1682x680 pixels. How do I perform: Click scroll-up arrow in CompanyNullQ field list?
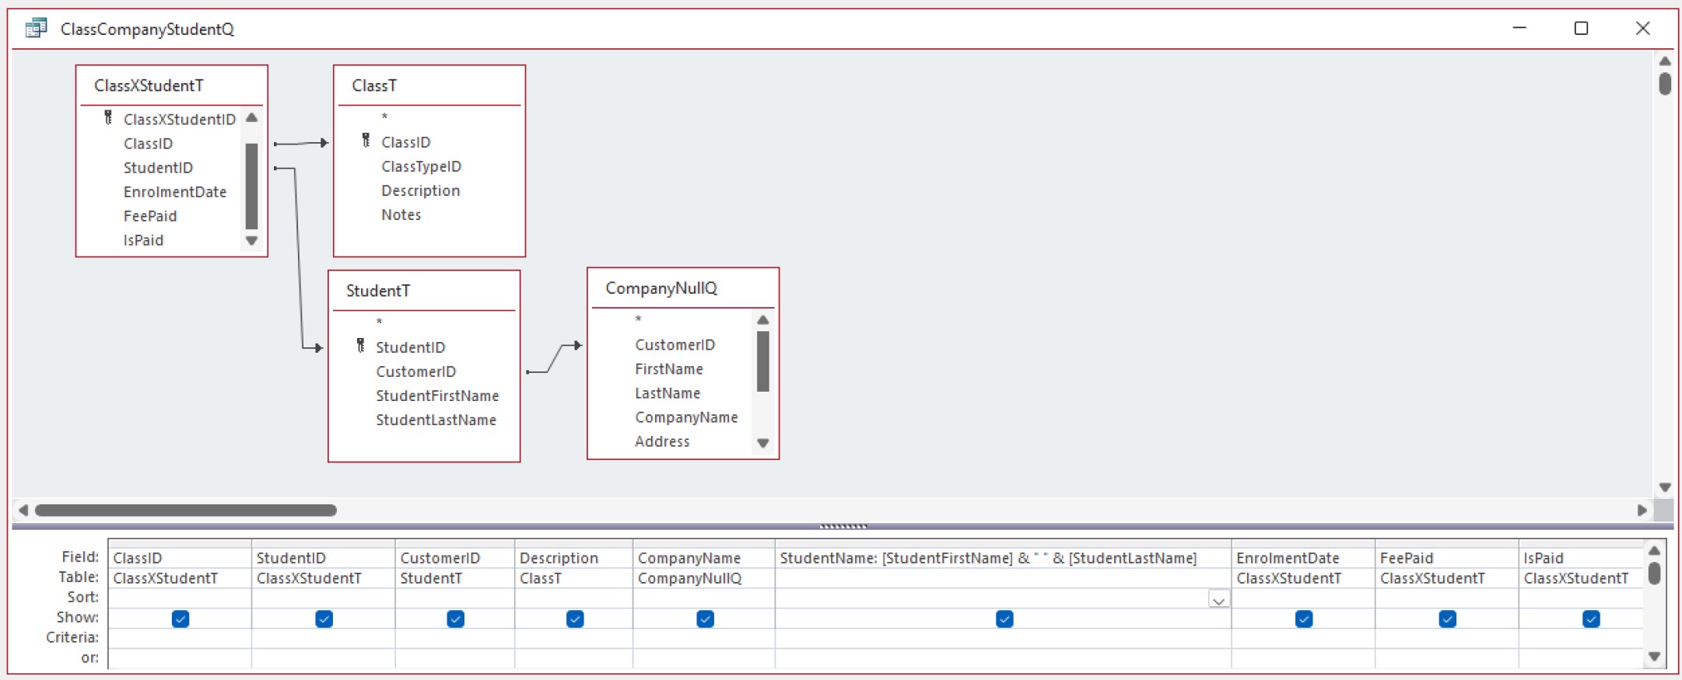[763, 320]
